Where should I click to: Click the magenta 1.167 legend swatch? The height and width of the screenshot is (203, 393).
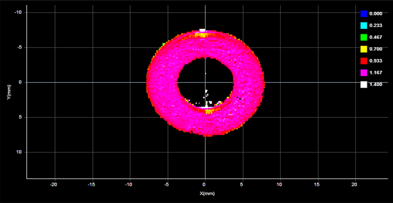364,73
